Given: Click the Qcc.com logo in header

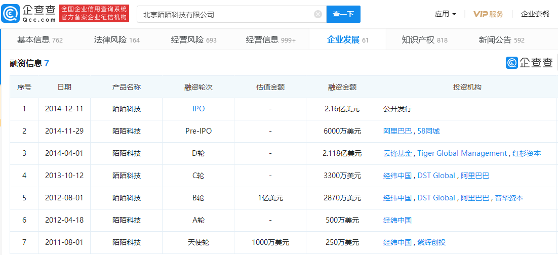Looking at the screenshot, I should pyautogui.click(x=29, y=14).
